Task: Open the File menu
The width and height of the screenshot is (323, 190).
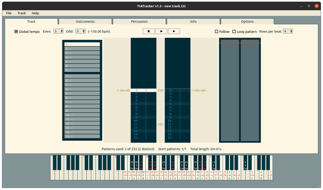Action: 9,13
